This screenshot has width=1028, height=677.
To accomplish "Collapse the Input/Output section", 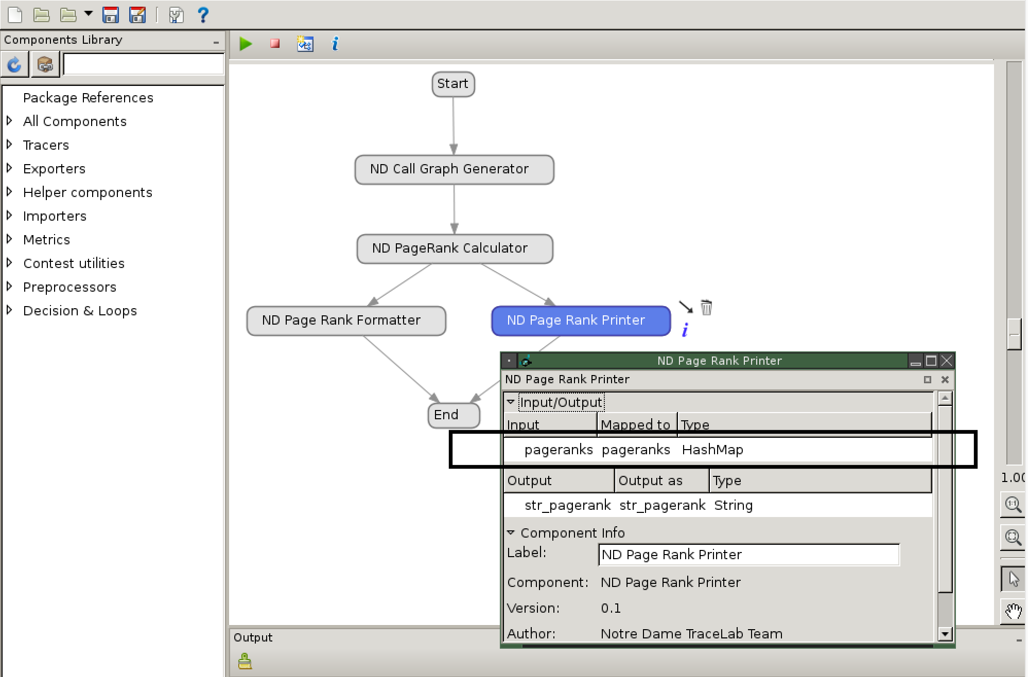I will click(x=511, y=402).
